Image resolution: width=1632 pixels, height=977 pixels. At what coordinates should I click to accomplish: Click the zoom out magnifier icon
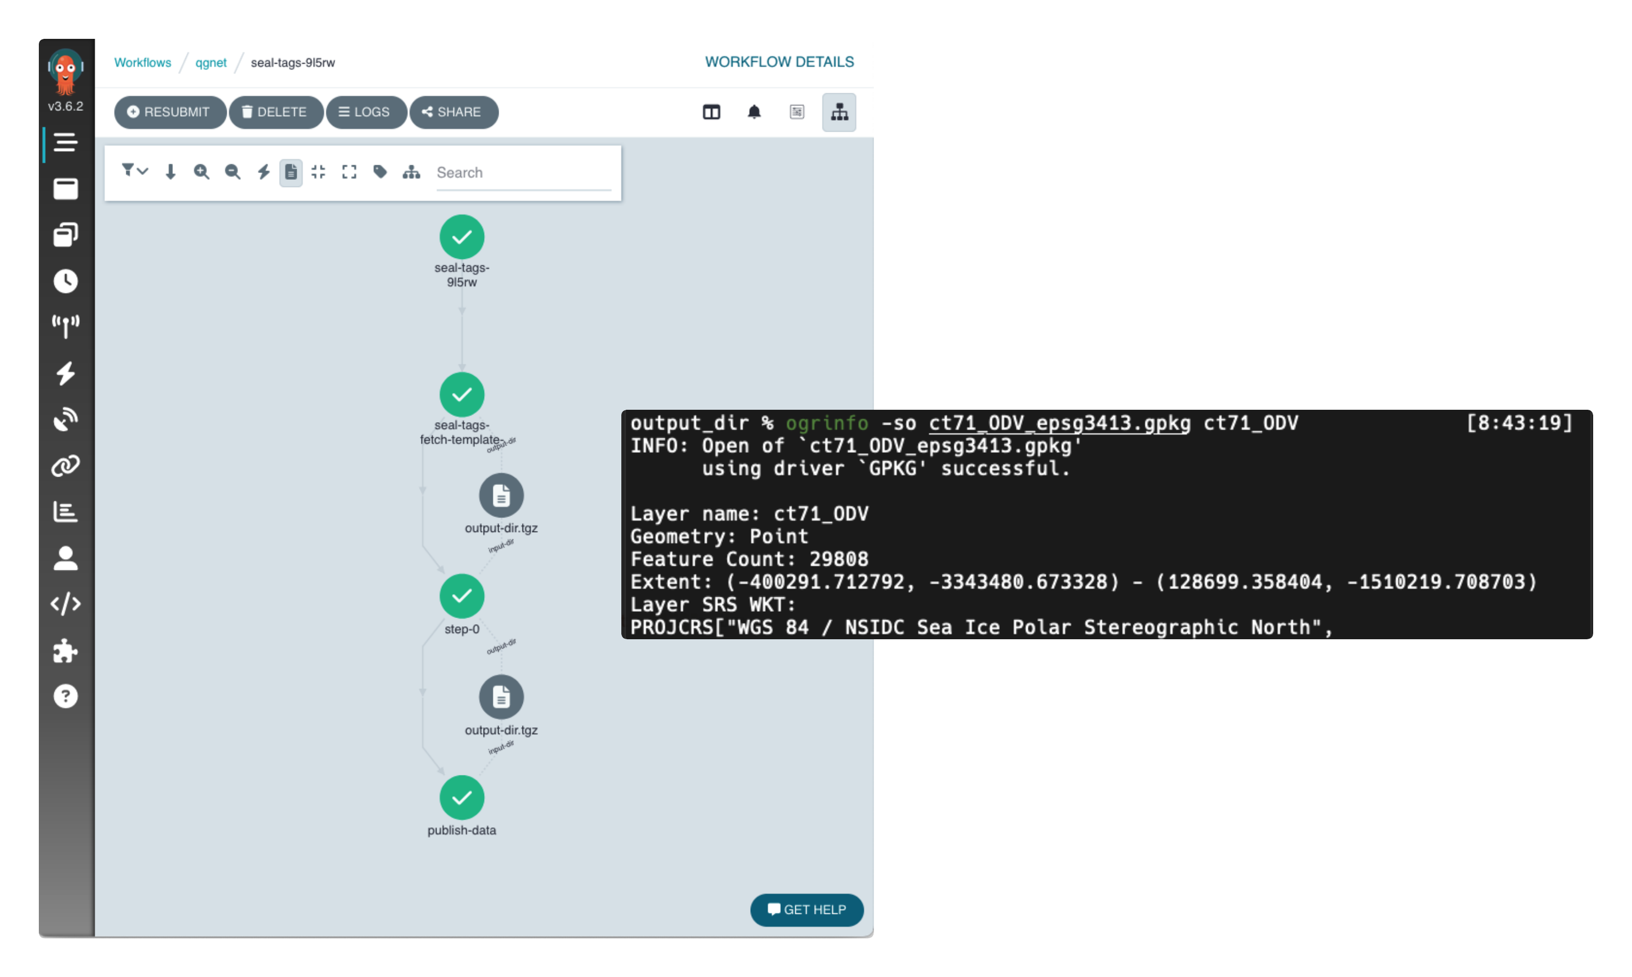pyautogui.click(x=232, y=173)
